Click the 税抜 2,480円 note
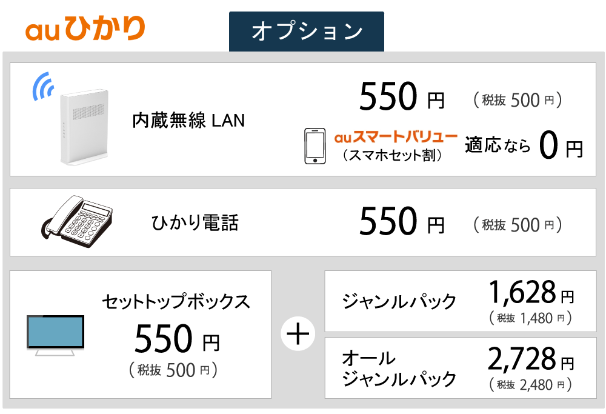606x414 pixels. (x=530, y=385)
